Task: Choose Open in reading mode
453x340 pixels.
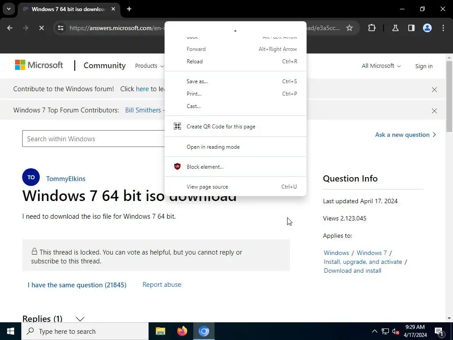Action: click(x=235, y=147)
